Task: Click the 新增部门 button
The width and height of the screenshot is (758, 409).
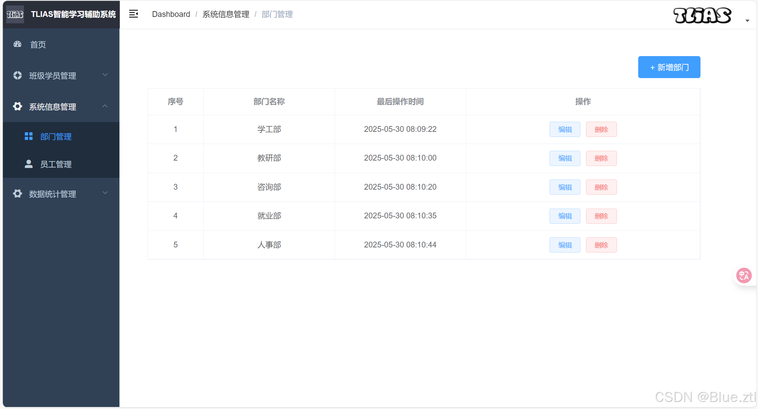Action: pyautogui.click(x=669, y=67)
